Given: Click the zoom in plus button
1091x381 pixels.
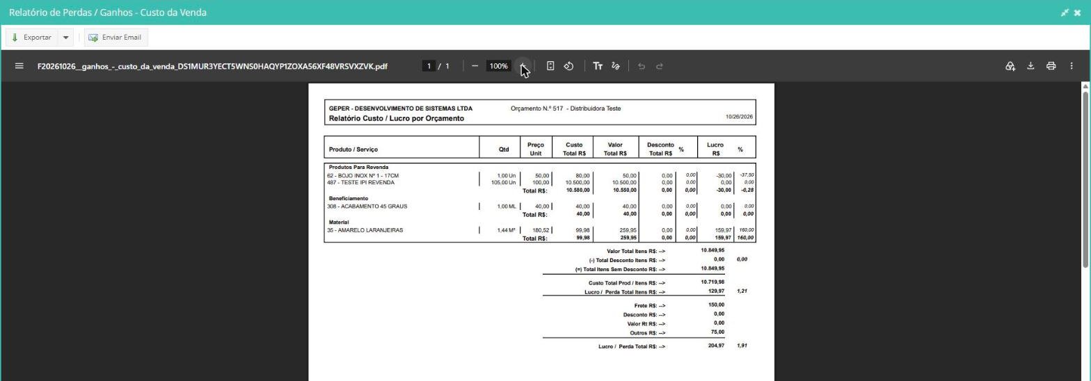Looking at the screenshot, I should pos(523,66).
